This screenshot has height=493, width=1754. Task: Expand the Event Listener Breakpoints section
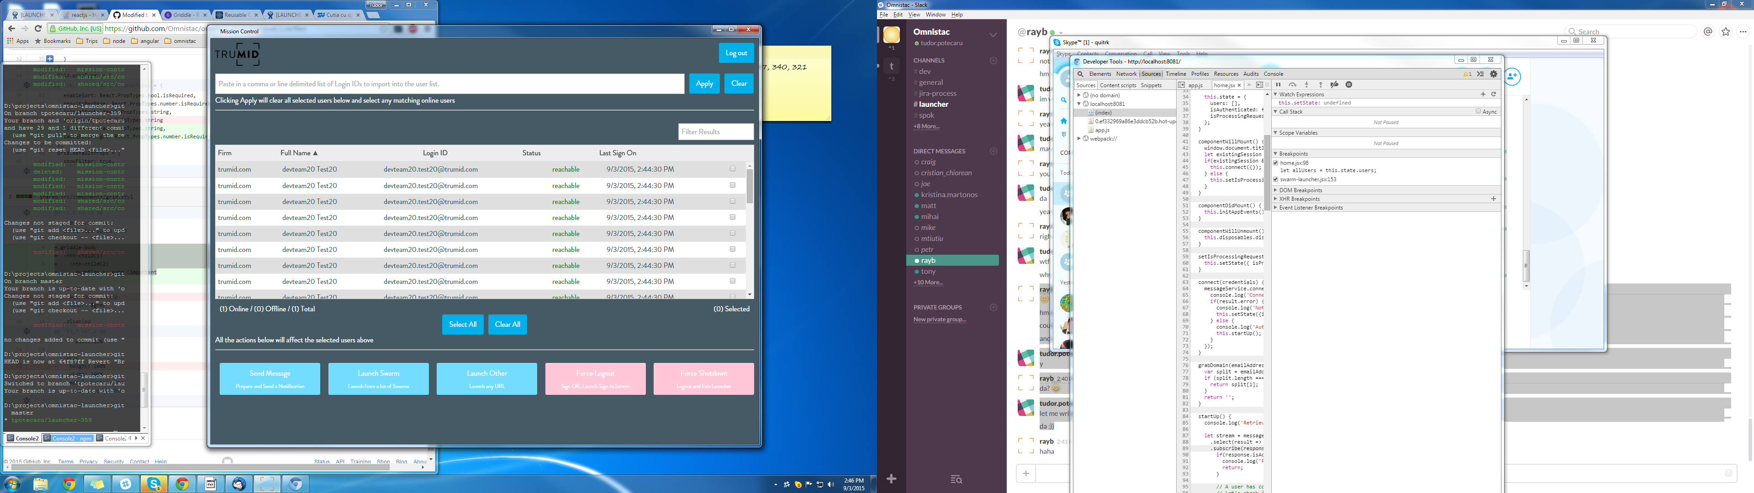tap(1276, 208)
